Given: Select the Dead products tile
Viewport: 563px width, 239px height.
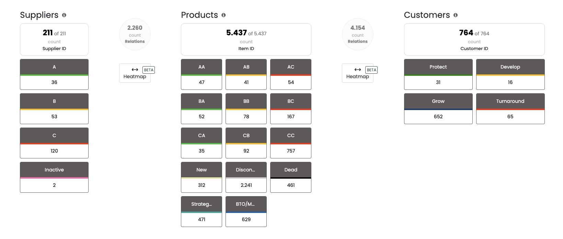Looking at the screenshot, I should point(291,177).
